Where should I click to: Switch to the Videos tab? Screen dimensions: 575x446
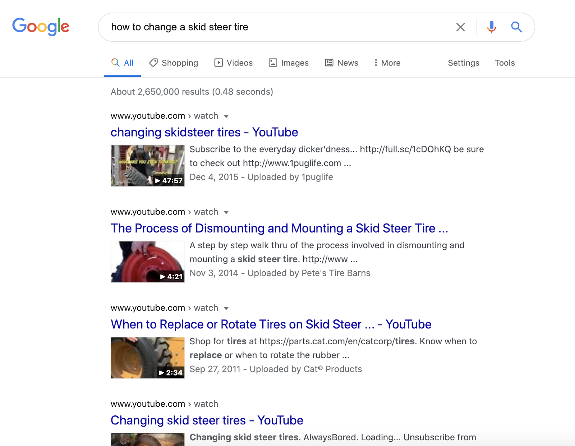[x=234, y=63]
